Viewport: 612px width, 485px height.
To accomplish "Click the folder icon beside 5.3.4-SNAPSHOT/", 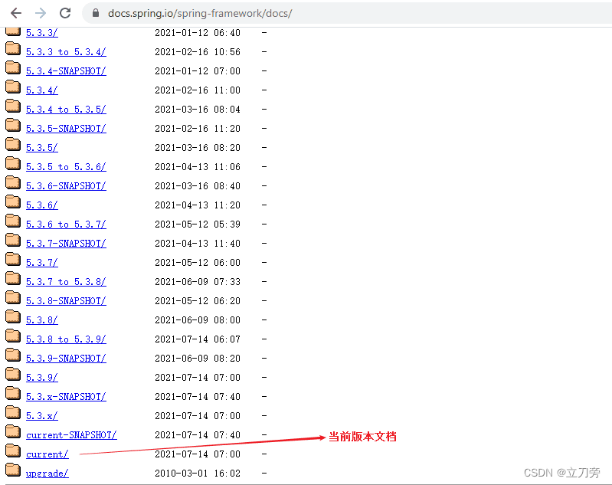I will click(13, 67).
